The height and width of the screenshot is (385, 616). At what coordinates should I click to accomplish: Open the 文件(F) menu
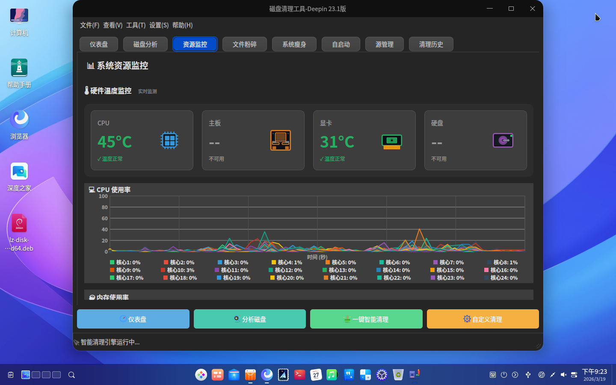(89, 25)
